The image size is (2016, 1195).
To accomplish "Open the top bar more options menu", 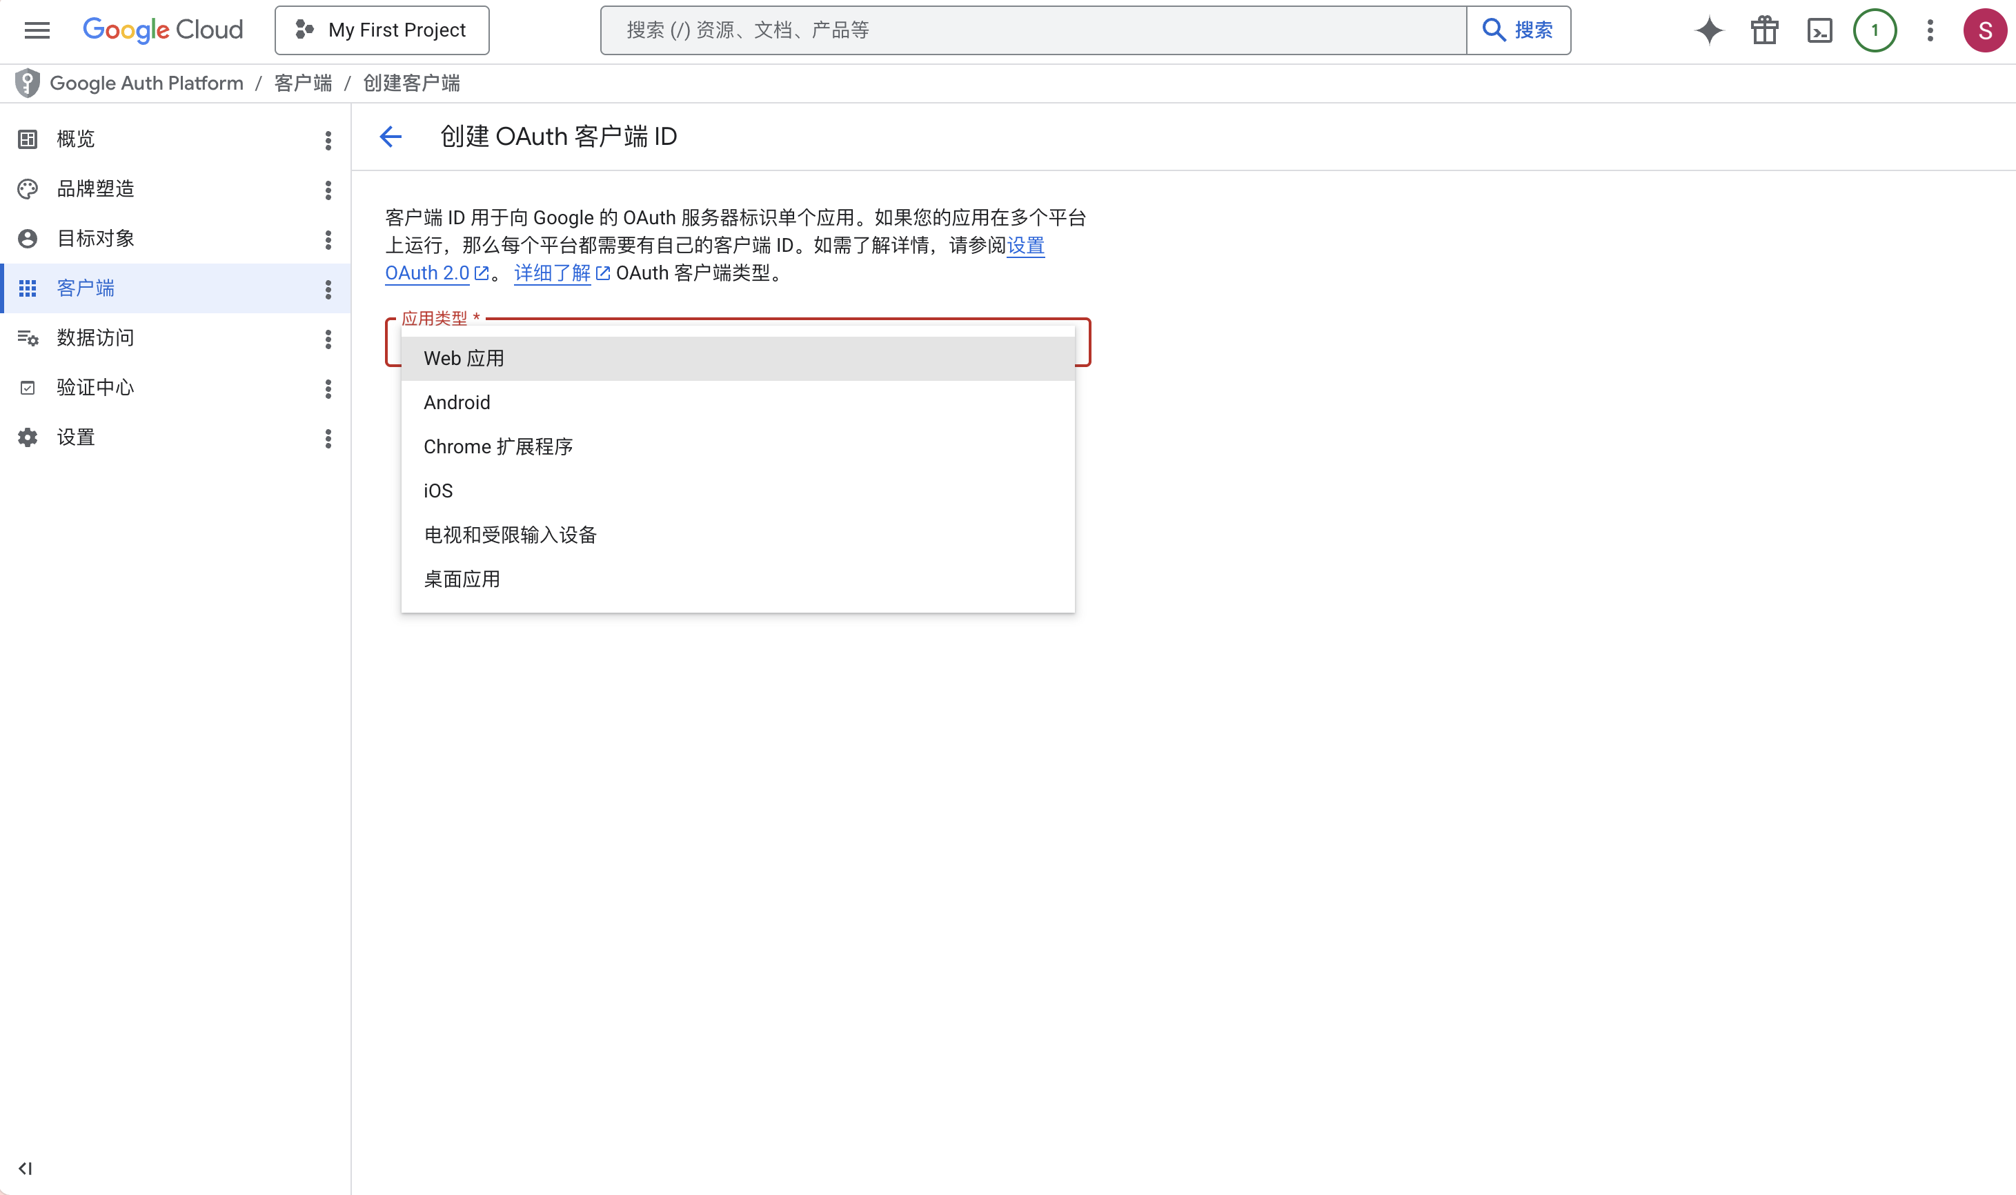I will [1930, 30].
